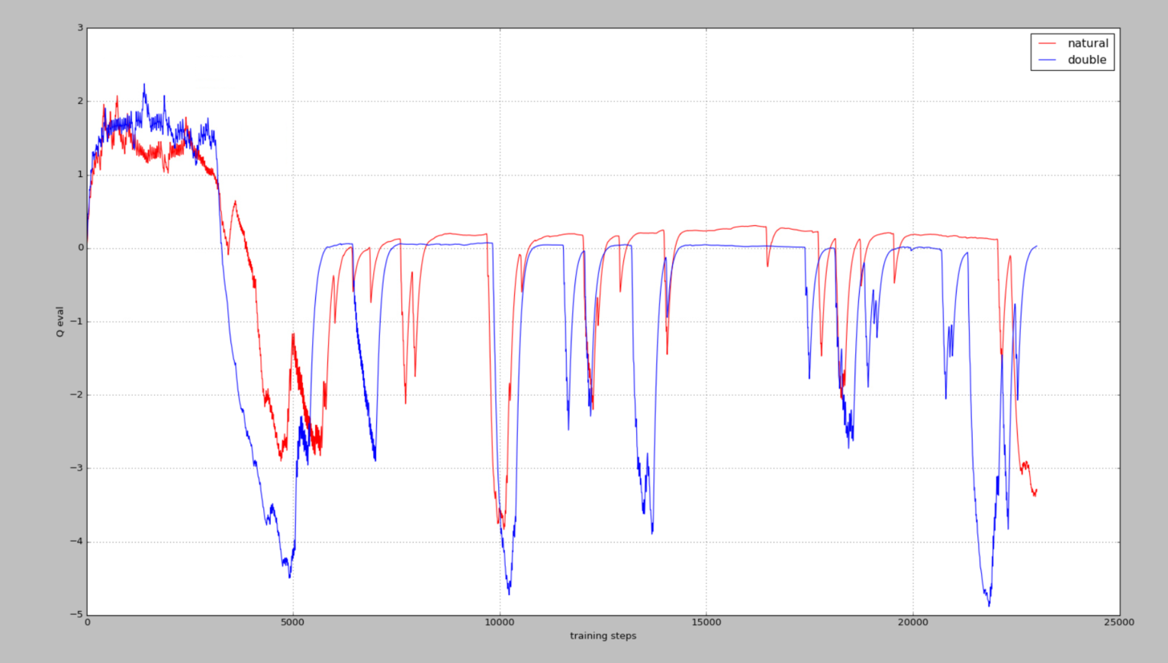The image size is (1168, 663).
Task: Click the x-axis tick label 25000
Action: [1119, 622]
